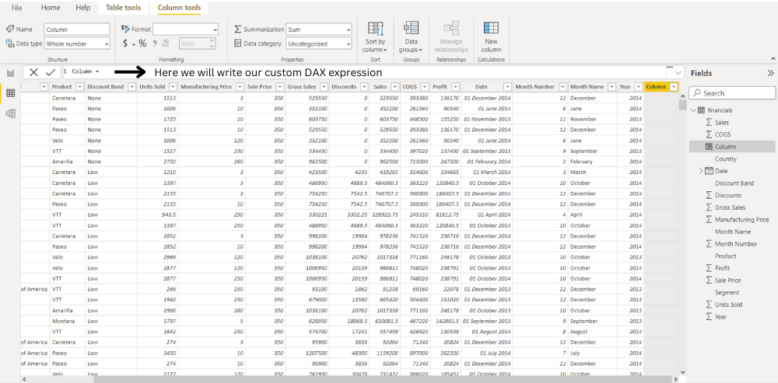Cancel the formula with the X icon
This screenshot has height=383, width=778.
pos(33,71)
